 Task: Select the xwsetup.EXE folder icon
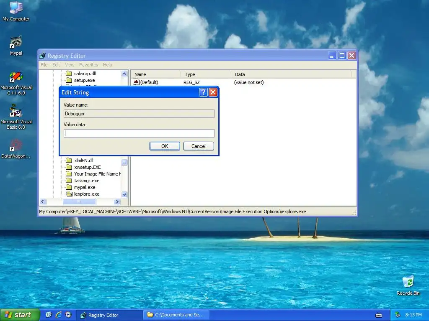pyautogui.click(x=69, y=167)
